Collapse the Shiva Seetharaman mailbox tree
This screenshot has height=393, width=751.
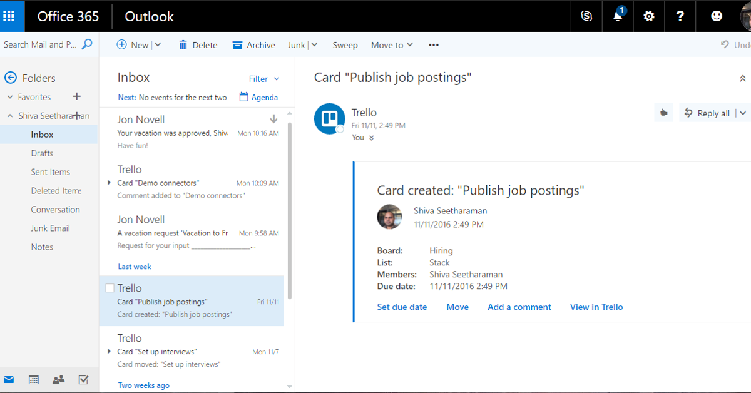10,116
